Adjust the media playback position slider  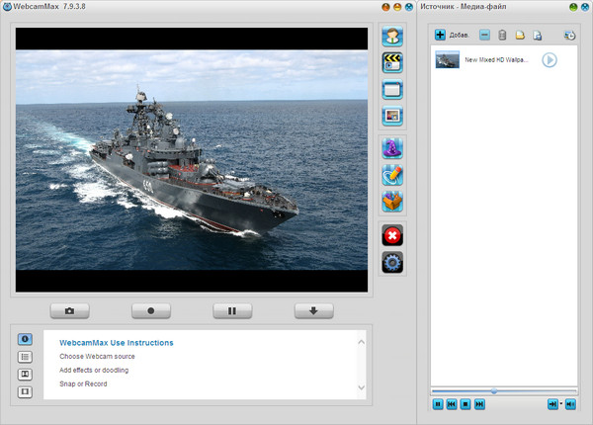pyautogui.click(x=494, y=391)
